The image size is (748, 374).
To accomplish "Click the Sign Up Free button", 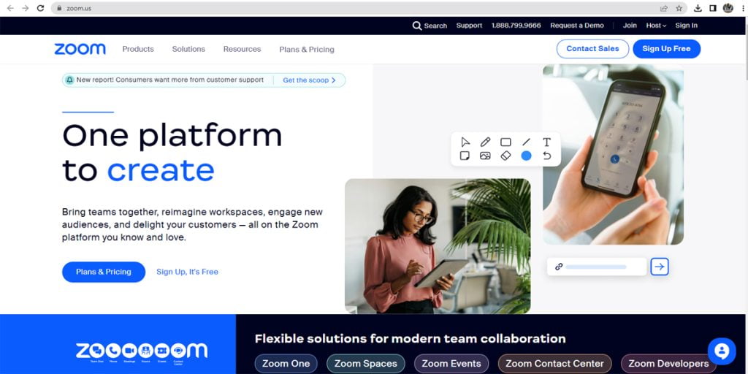I will pyautogui.click(x=666, y=49).
